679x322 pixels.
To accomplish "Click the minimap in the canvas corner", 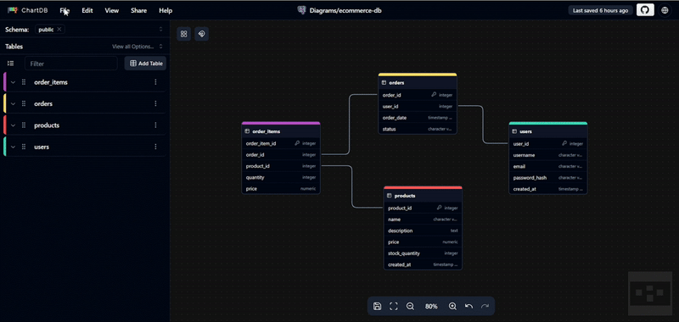I will point(650,293).
